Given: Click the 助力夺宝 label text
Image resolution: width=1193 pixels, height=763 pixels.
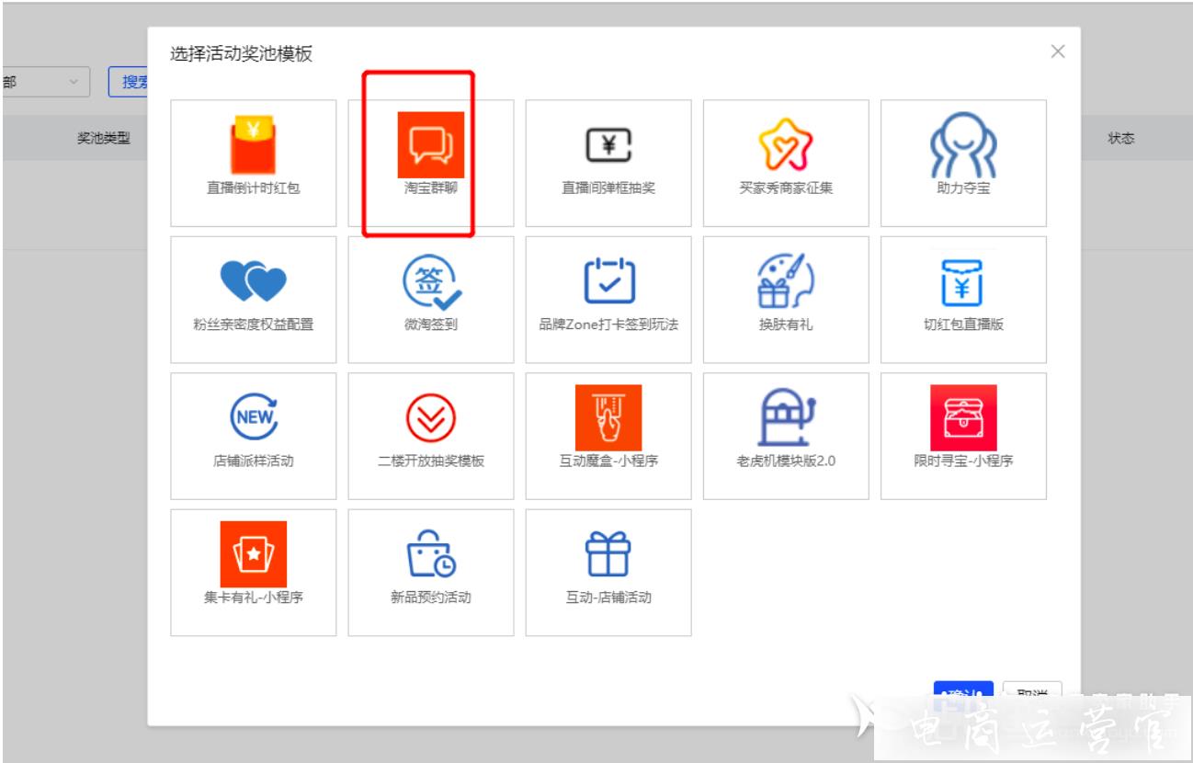Looking at the screenshot, I should click(x=963, y=189).
